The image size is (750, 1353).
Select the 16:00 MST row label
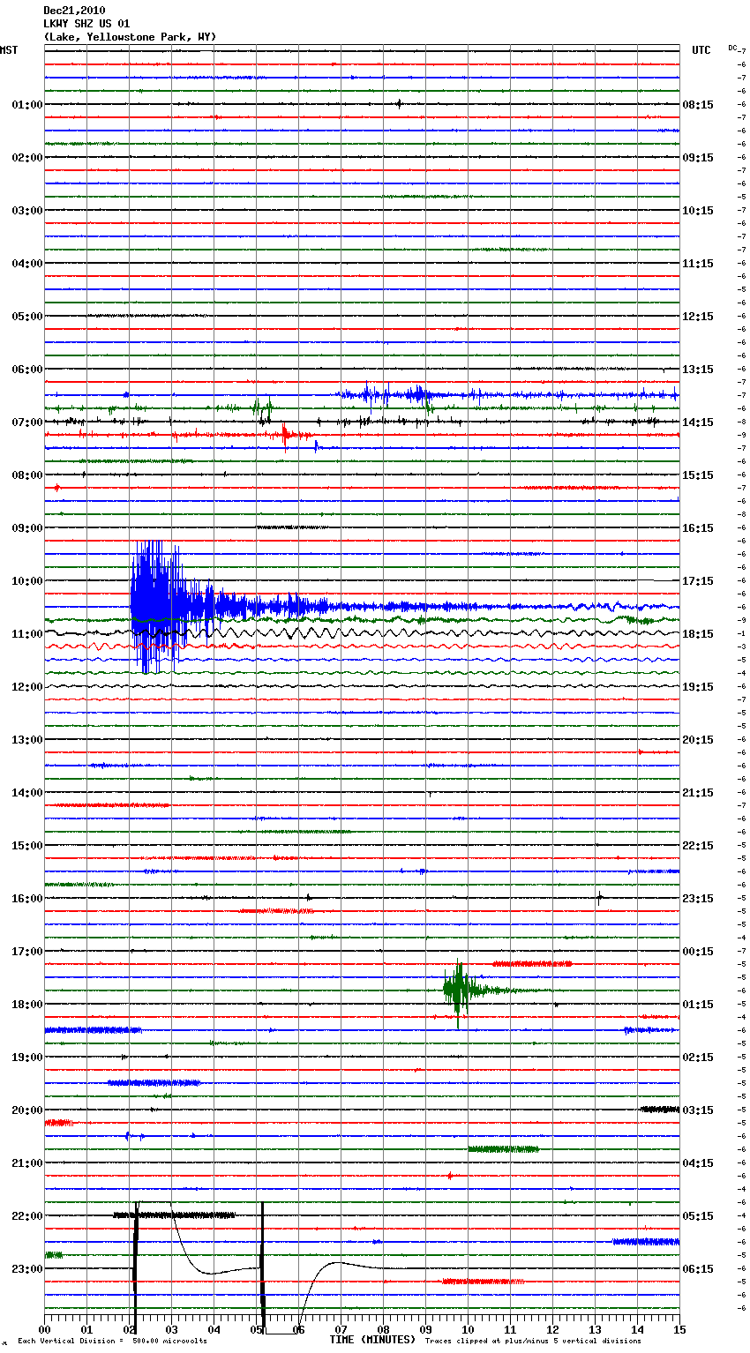26,899
